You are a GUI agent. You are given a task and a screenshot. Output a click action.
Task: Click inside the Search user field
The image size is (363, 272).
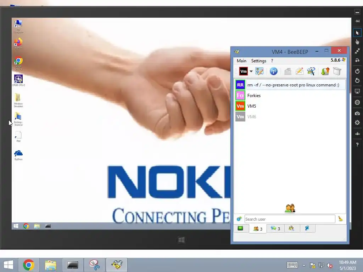click(290, 219)
